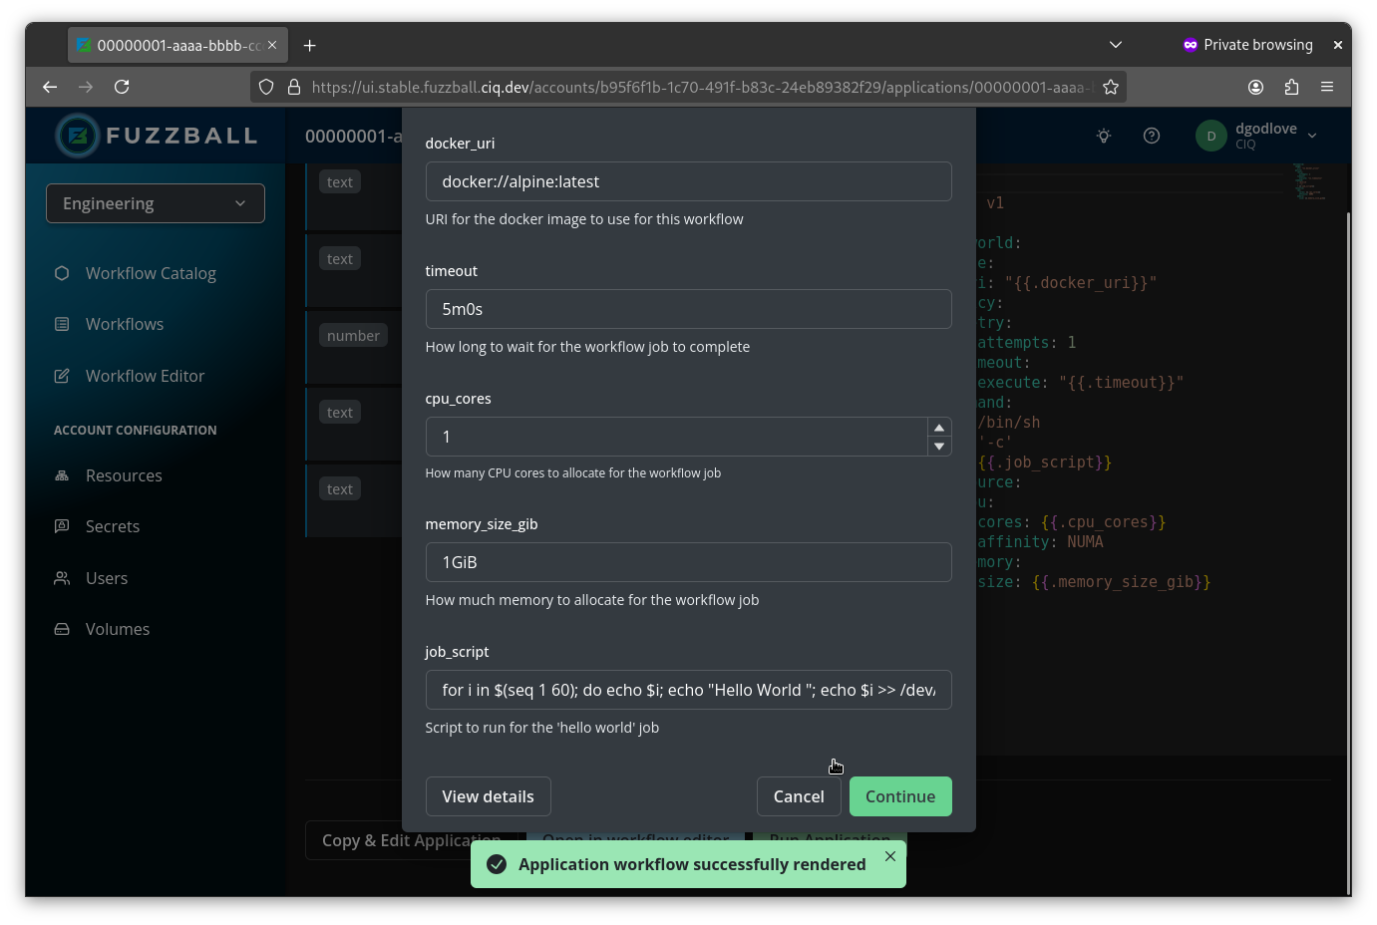Expand the browser tab list chevron

pos(1116,44)
